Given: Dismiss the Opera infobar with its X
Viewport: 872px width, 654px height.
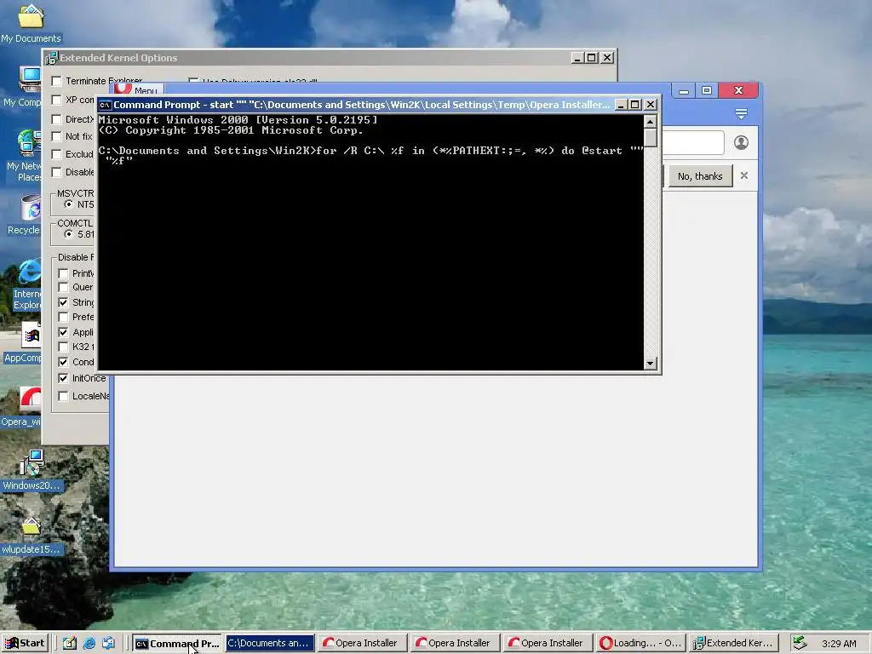Looking at the screenshot, I should (x=744, y=175).
